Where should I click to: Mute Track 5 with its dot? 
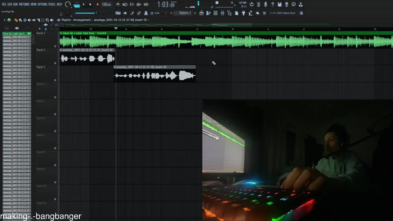pos(55,114)
